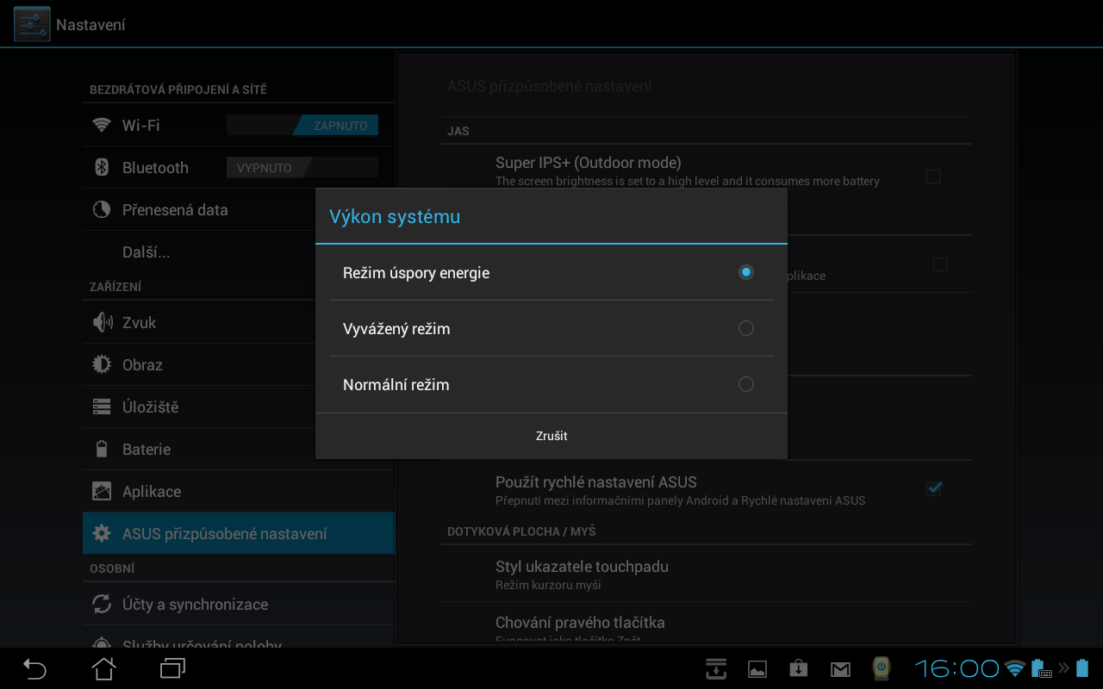Tap the gallery image notification icon
Image resolution: width=1103 pixels, height=689 pixels.
757,668
